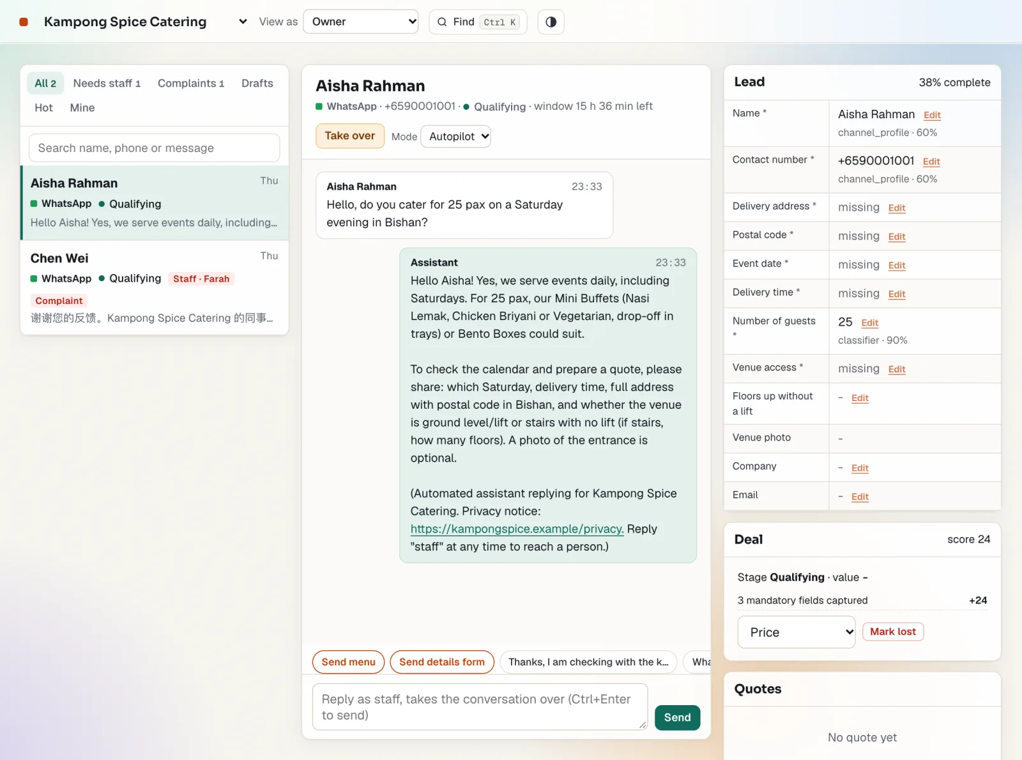Viewport: 1022px width, 760px height.
Task: Click the Send menu quick reply
Action: pyautogui.click(x=349, y=662)
